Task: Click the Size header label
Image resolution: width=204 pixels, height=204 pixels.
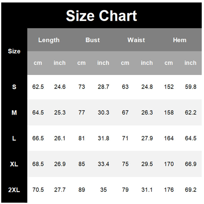Action: pyautogui.click(x=14, y=51)
